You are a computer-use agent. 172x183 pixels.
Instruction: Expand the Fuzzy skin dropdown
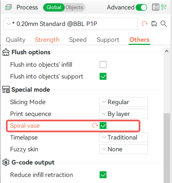tap(123, 149)
